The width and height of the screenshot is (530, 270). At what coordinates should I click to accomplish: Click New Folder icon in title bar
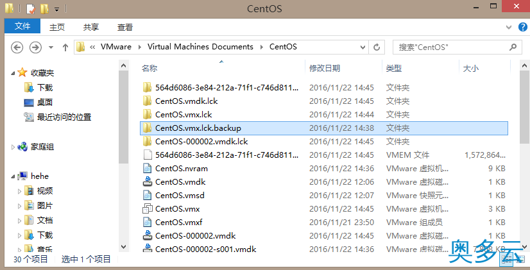pos(44,9)
